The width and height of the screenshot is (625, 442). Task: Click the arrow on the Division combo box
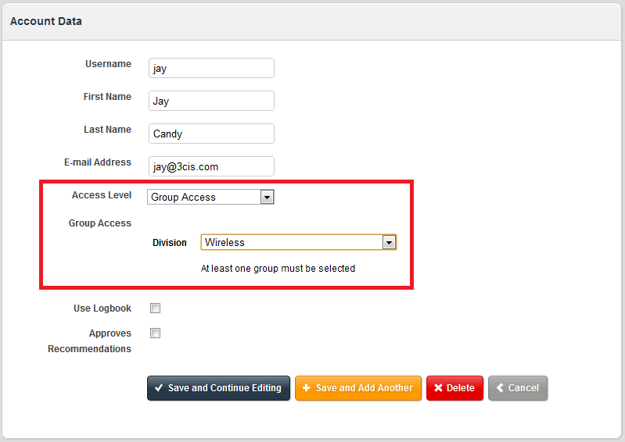[x=389, y=242]
